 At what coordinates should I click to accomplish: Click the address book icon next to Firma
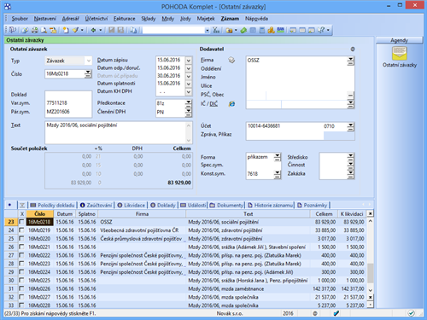tap(231, 60)
